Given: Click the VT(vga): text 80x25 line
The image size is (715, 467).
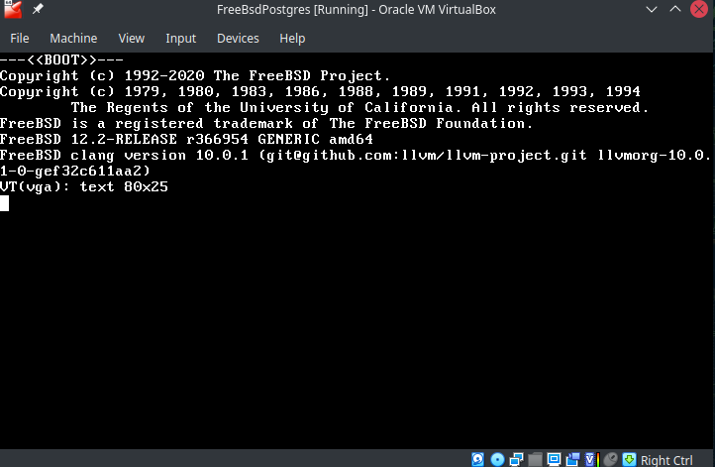Looking at the screenshot, I should click(84, 186).
